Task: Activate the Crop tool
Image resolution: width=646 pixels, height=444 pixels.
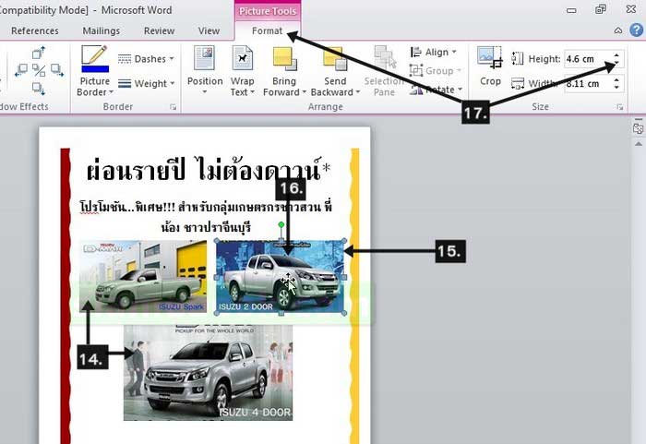Action: coord(490,66)
